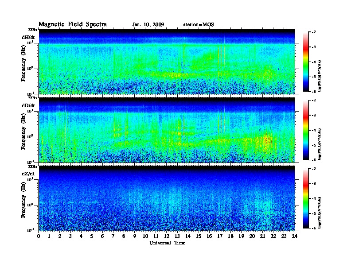
Task: Click hour tick label 19 on the time axis
Action: click(241, 236)
